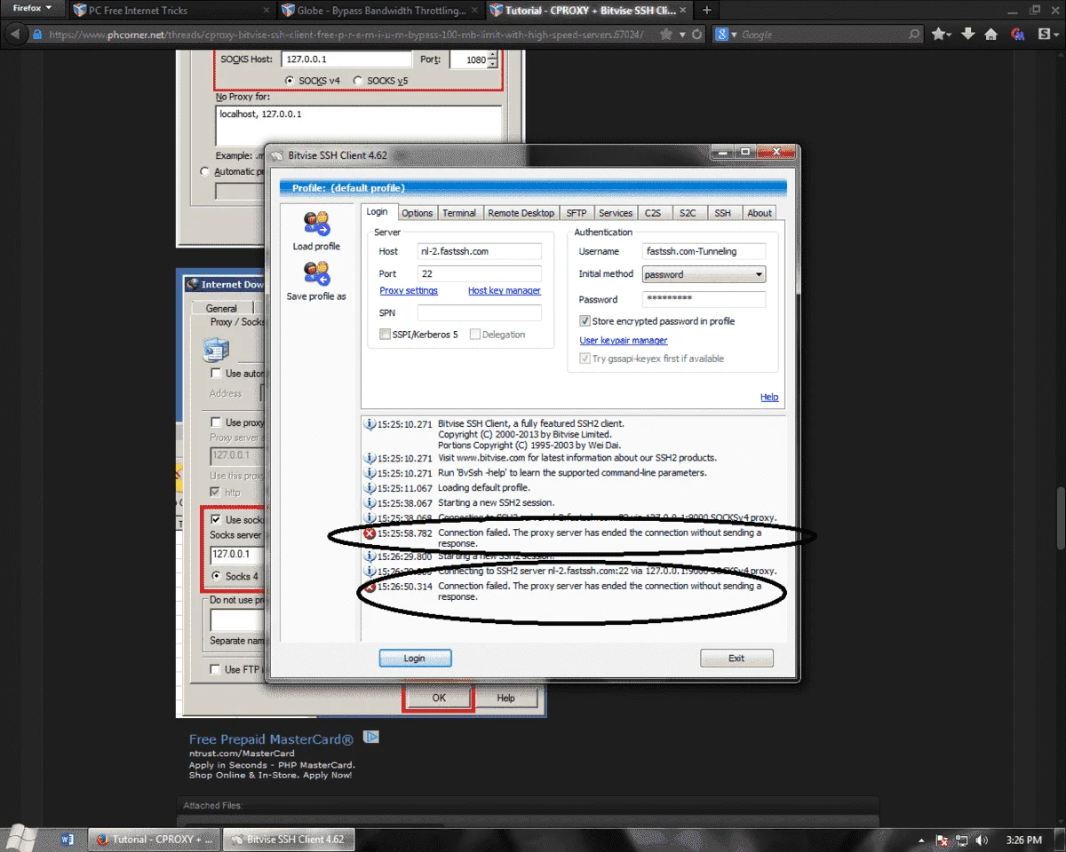Image resolution: width=1066 pixels, height=852 pixels.
Task: Go to the Firefox home page
Action: tap(991, 35)
